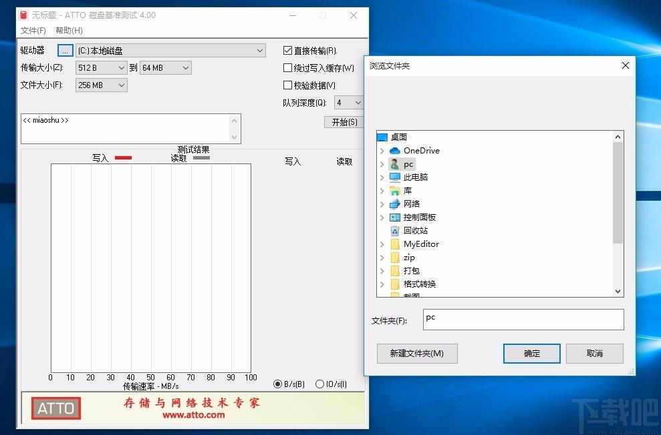The height and width of the screenshot is (435, 661).
Task: Select the 控制面板 control panel icon
Action: (x=394, y=217)
